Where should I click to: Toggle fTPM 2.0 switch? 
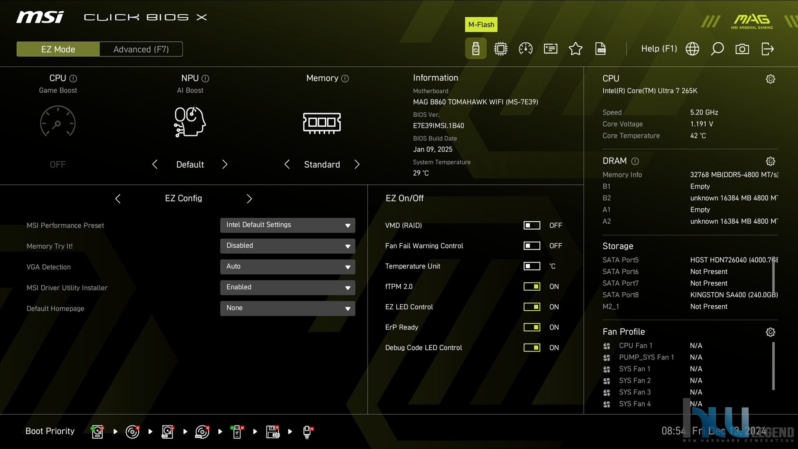531,286
